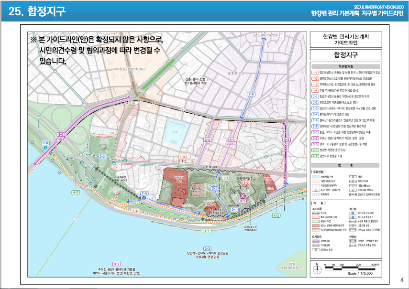This screenshot has width=409, height=289.
Task: Click the '합정균형발전촉진지구' map label
Action: [133, 69]
